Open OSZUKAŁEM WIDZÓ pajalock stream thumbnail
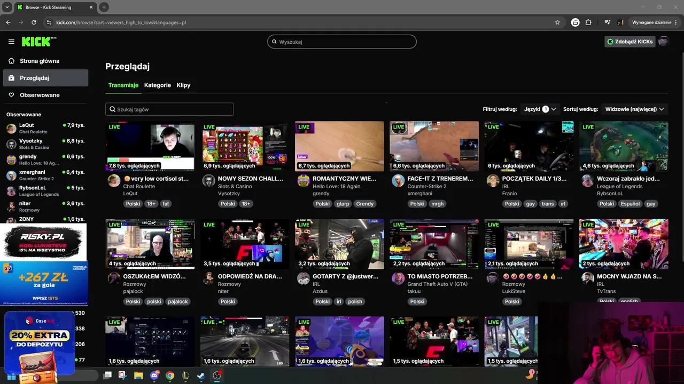Viewport: 684px width, 384px height. [x=150, y=244]
